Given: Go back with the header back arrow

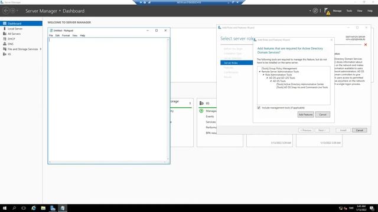Looking at the screenshot, I should (x=6, y=11).
